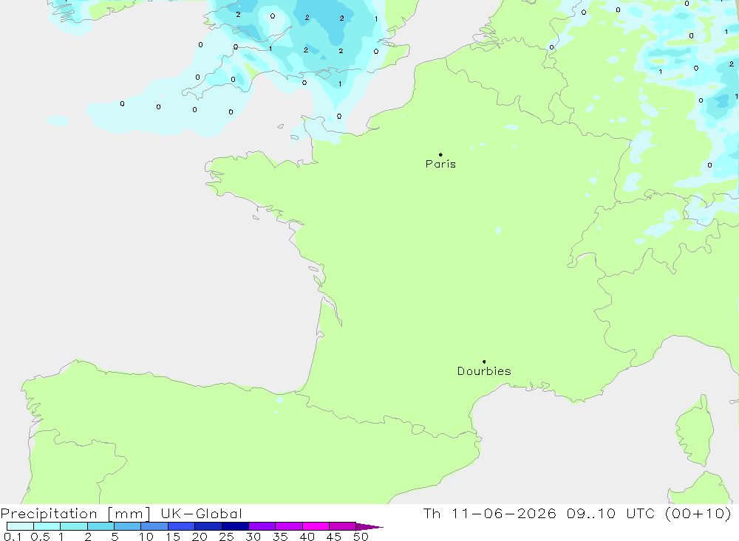739x541 pixels.
Task: Pick the 20–25 mm dark blue swatch
Action: (208, 526)
